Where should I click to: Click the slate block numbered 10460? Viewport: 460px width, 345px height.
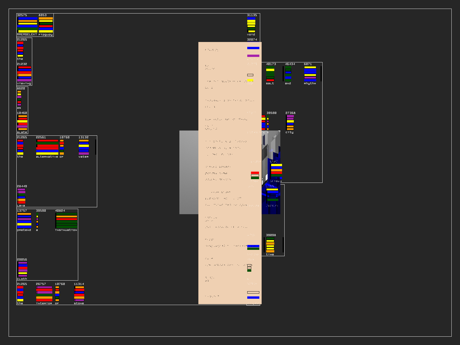(x=22, y=123)
